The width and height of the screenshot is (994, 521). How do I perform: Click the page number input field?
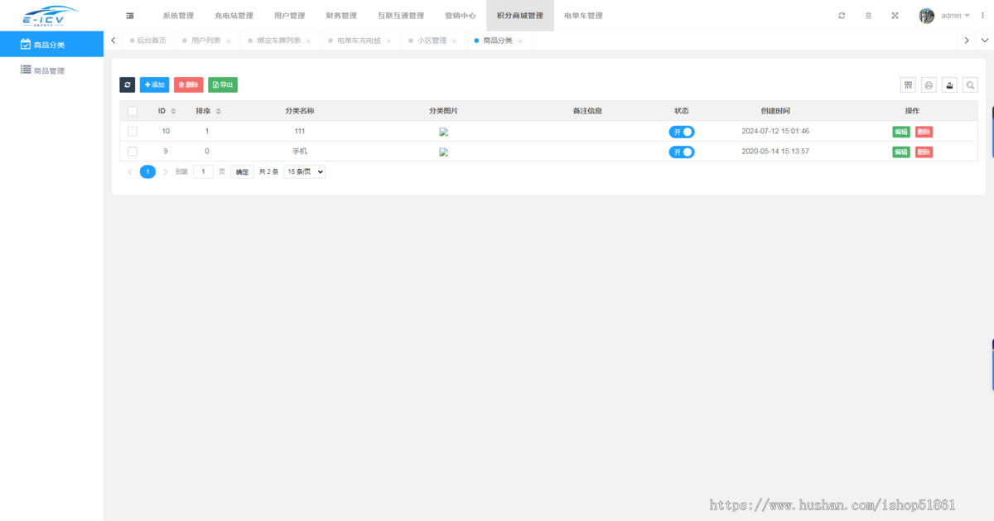(x=203, y=171)
